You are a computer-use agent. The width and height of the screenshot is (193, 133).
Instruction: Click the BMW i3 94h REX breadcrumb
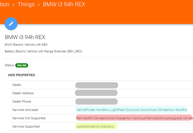click(64, 4)
